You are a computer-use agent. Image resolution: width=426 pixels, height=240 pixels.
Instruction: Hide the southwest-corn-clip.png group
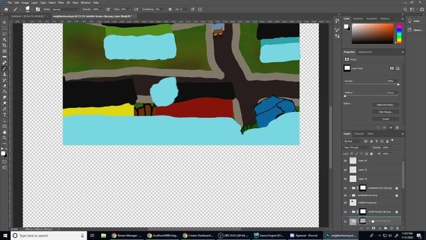(x=345, y=188)
